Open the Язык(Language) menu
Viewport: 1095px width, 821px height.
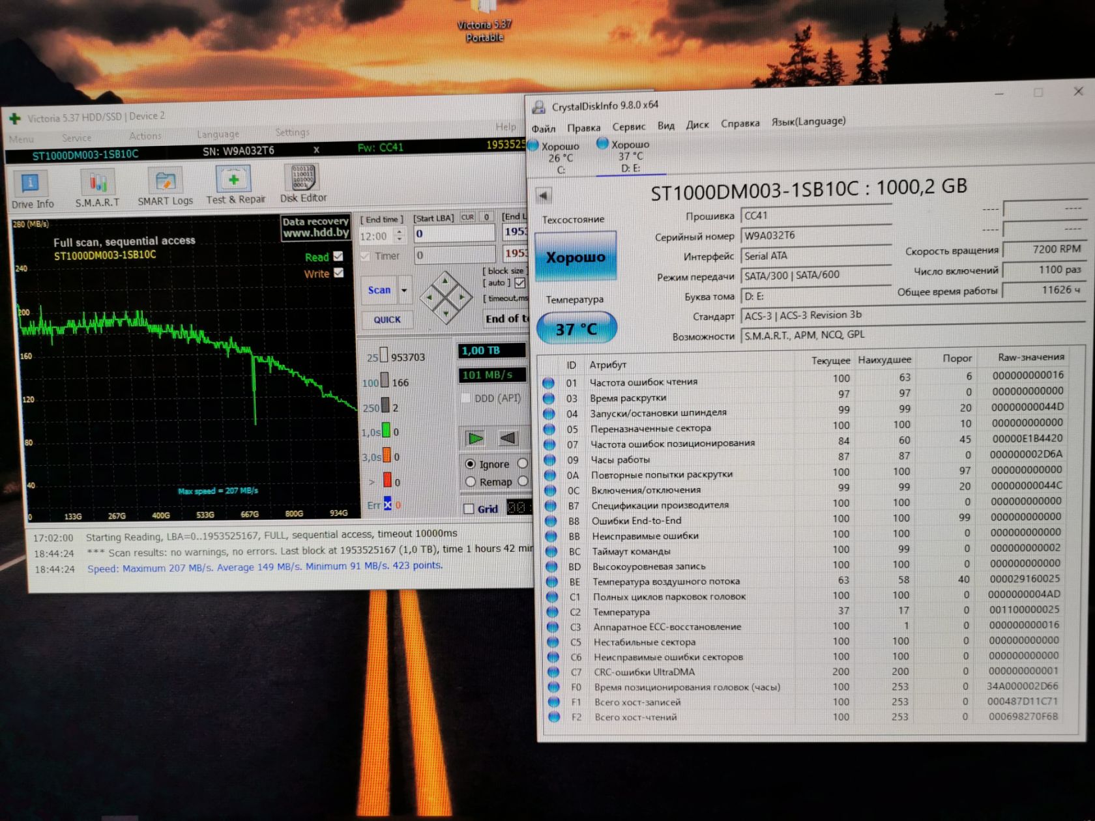(808, 121)
